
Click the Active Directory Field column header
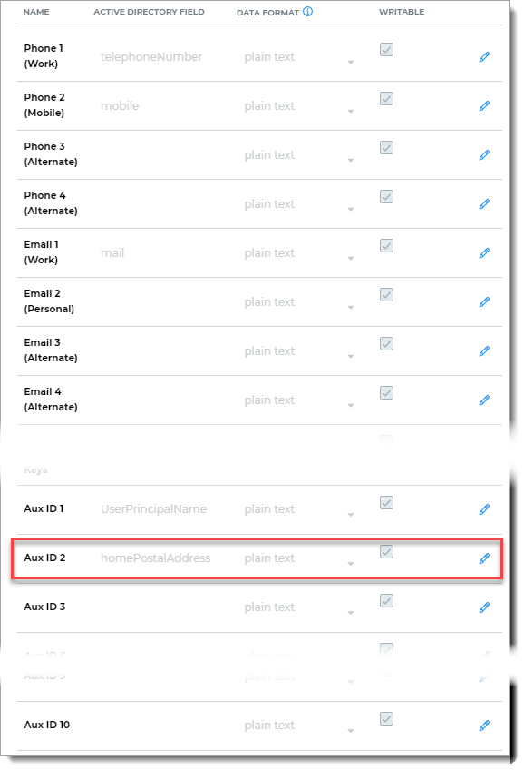point(149,12)
